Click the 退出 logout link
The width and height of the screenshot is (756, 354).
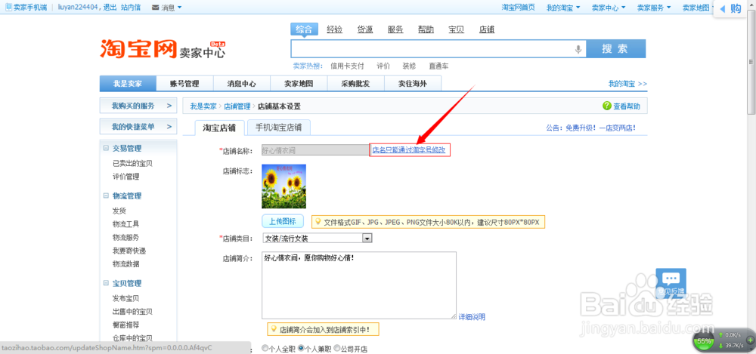[x=110, y=8]
